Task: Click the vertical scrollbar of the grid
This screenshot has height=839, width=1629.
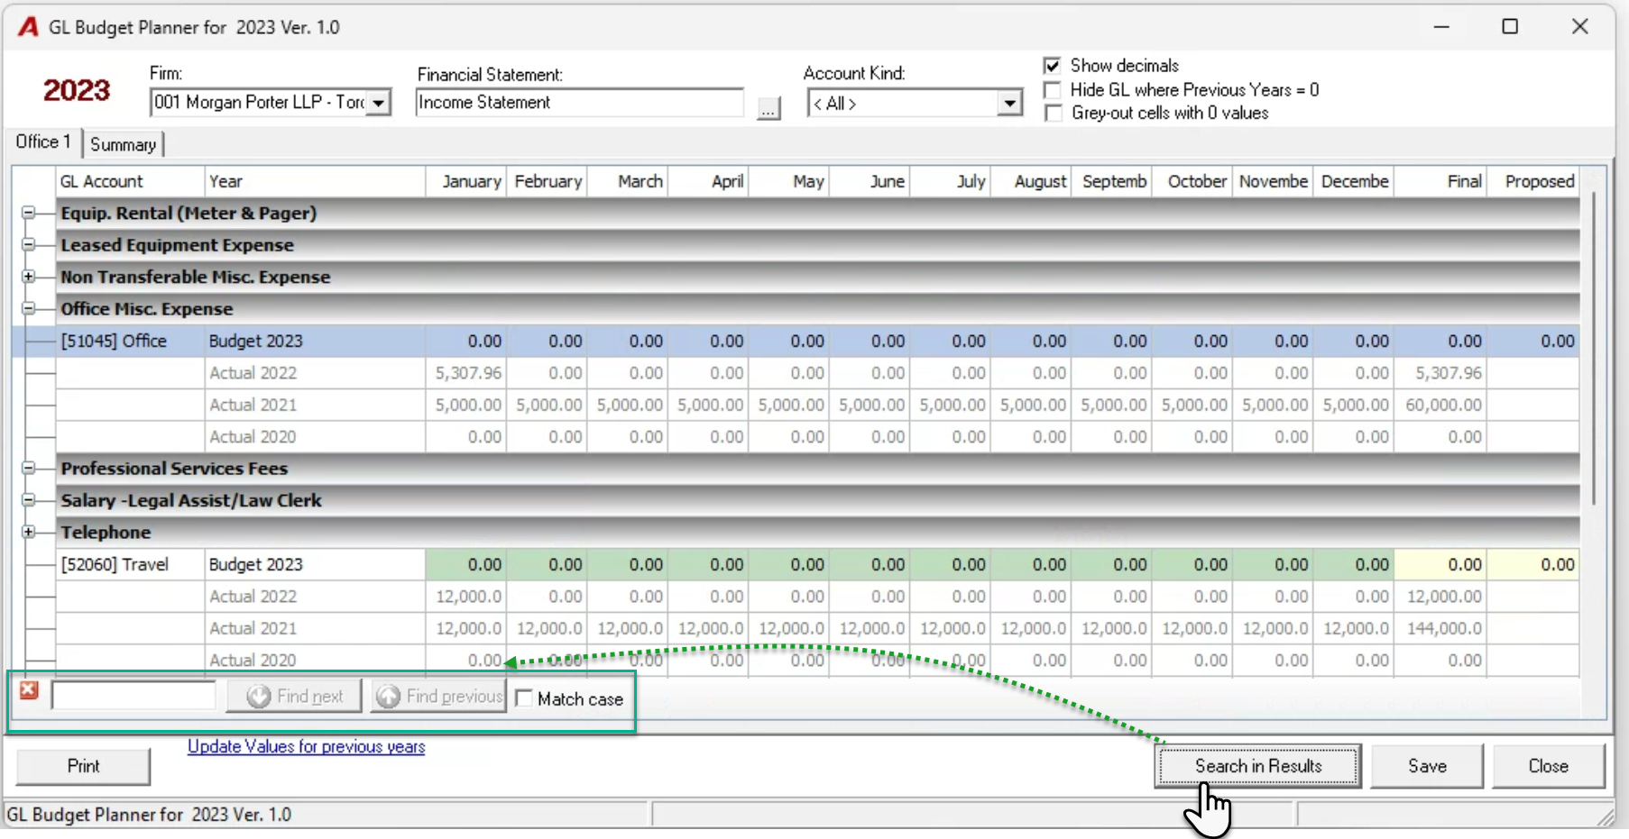Action: [1594, 347]
